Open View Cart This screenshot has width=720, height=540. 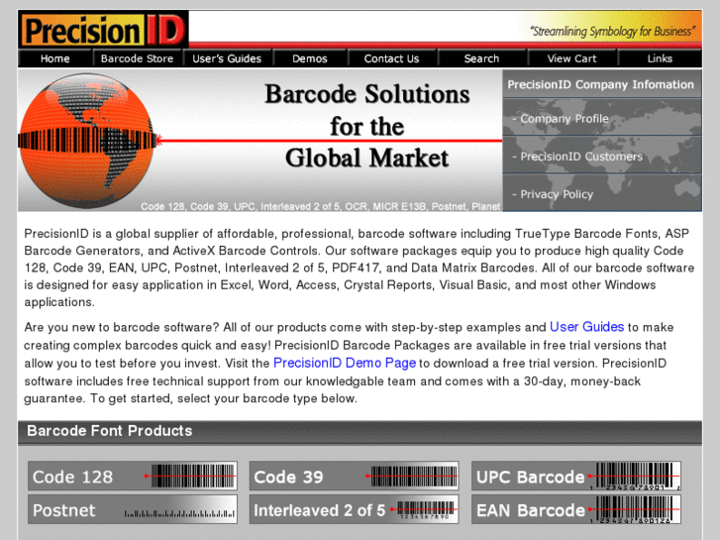[571, 58]
